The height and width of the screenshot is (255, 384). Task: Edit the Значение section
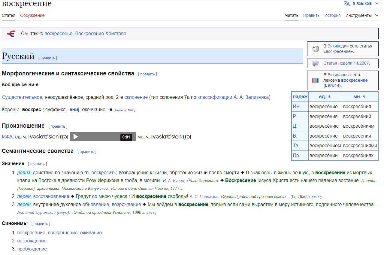click(x=38, y=164)
